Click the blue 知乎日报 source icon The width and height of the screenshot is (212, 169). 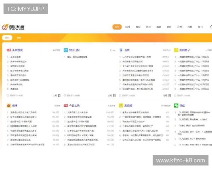coord(66,50)
